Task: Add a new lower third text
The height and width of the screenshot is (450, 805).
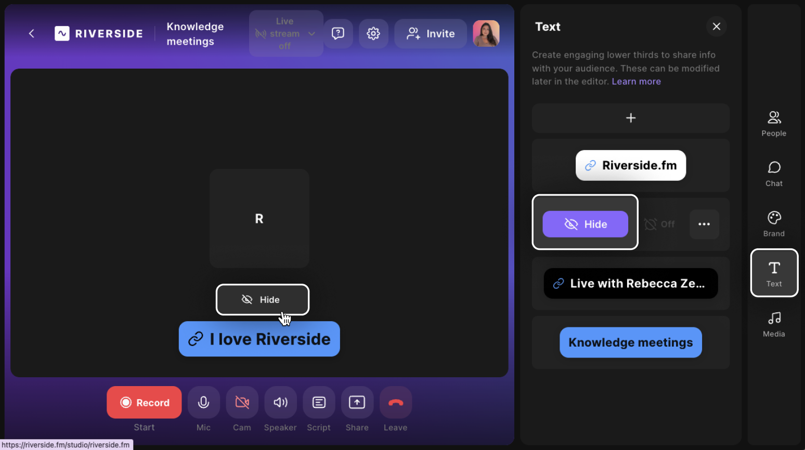Action: click(631, 118)
